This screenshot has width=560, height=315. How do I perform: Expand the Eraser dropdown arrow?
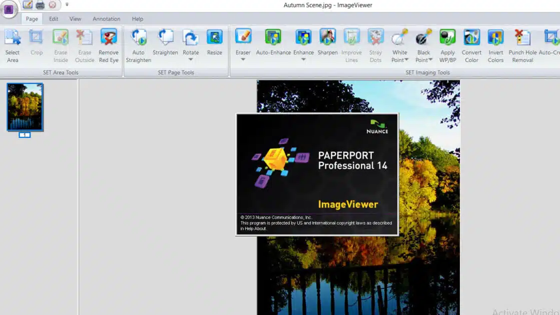pos(243,59)
